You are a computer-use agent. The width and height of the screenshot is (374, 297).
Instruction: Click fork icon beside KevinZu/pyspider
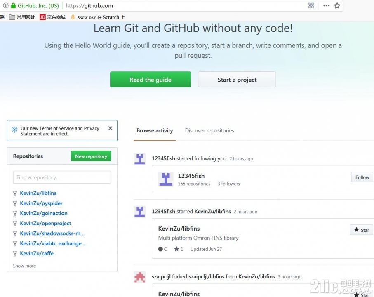[15, 203]
